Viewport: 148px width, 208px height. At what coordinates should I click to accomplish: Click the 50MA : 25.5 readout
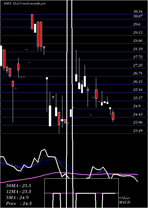click(18, 186)
